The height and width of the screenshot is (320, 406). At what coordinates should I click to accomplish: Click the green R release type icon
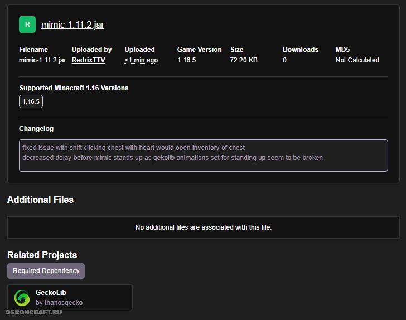27,25
